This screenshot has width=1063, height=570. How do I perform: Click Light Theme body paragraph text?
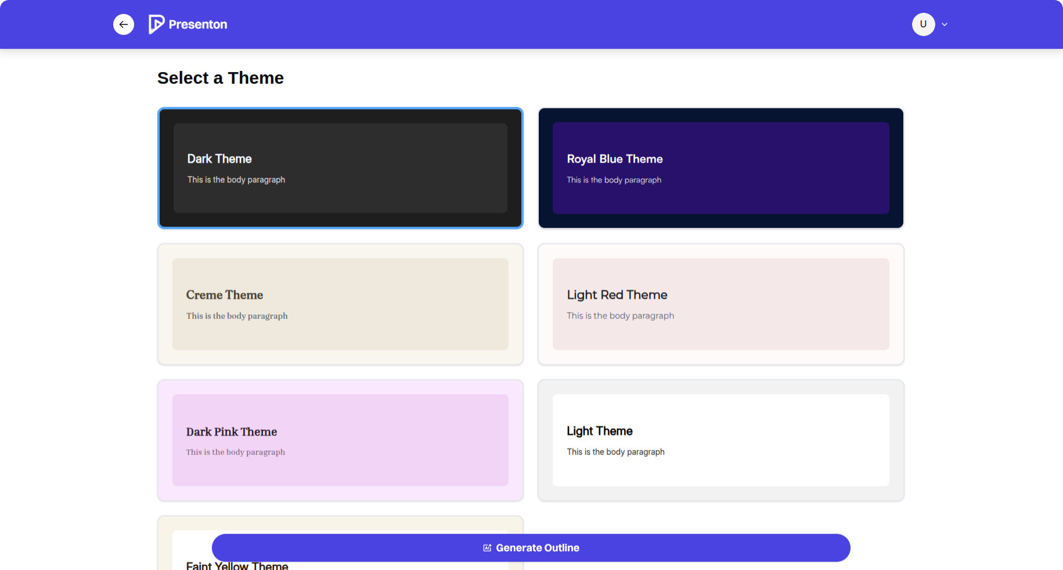click(616, 451)
